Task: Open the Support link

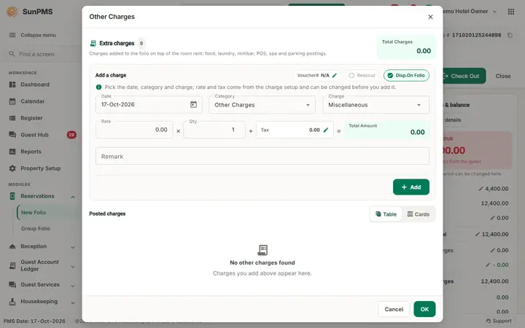Action: [499, 321]
